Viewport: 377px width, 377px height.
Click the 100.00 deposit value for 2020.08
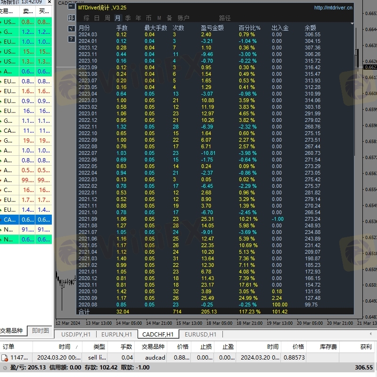(x=279, y=305)
